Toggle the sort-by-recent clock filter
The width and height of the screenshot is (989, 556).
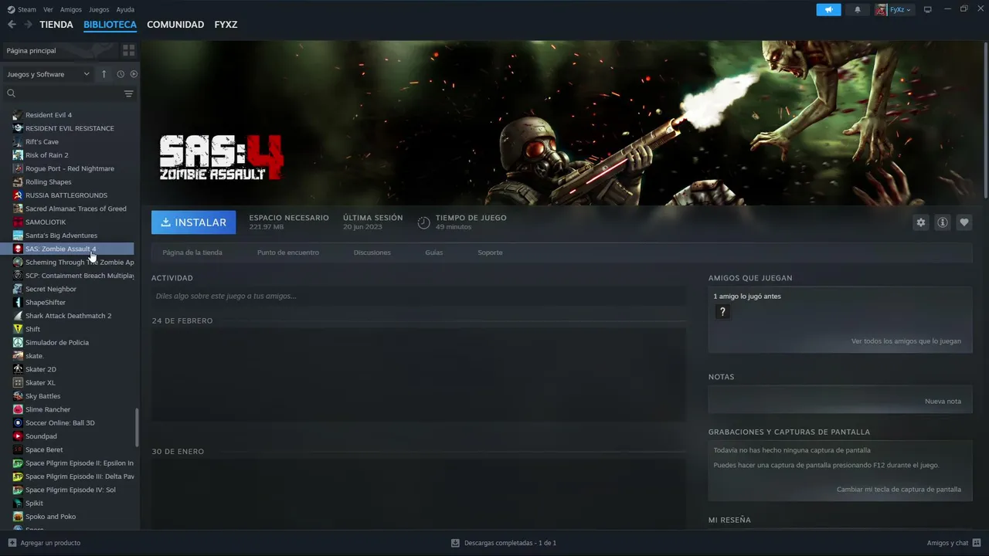(x=121, y=74)
